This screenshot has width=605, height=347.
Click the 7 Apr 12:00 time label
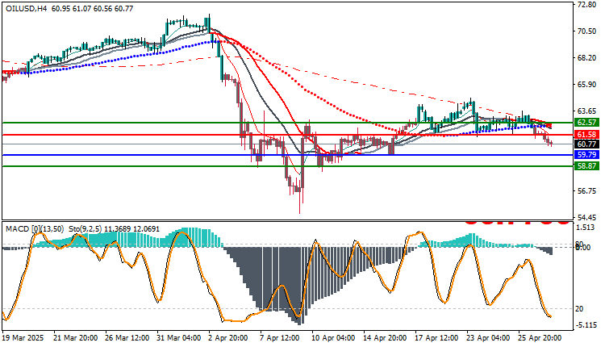(x=280, y=338)
